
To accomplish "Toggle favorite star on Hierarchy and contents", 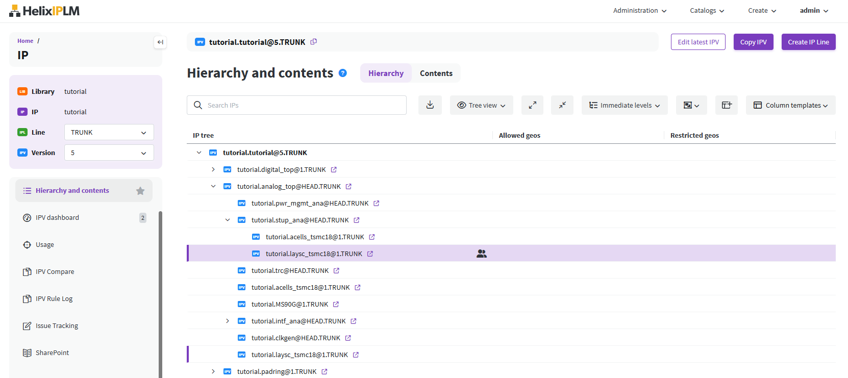I will pos(140,191).
